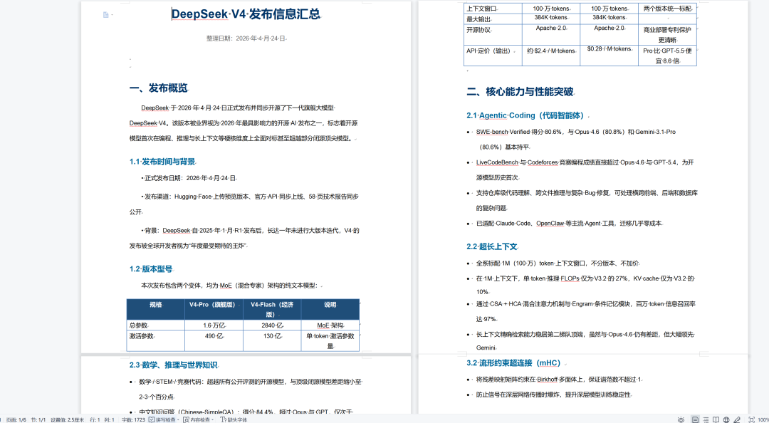Enable eye protection mode in status bar
The width and height of the screenshot is (769, 423).
coord(680,418)
